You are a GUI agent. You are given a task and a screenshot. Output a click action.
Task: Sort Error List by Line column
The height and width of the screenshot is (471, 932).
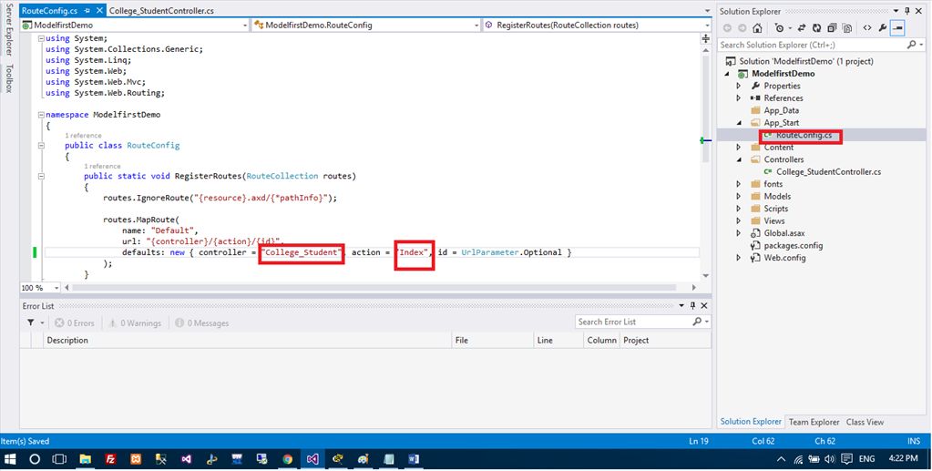point(559,340)
